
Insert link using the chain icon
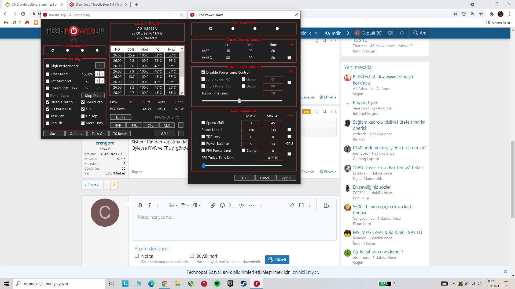pos(213,205)
